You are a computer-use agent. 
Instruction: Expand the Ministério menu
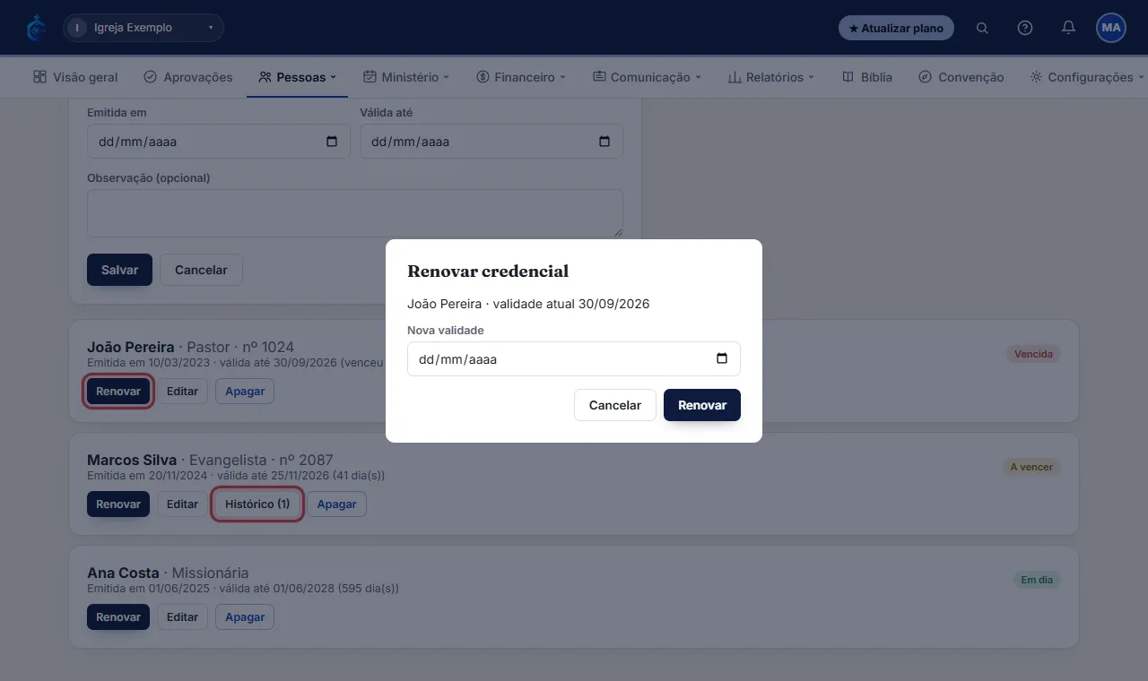click(406, 77)
